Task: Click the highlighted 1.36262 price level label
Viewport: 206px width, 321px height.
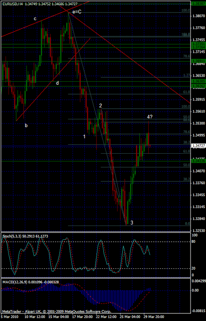Action: [x=198, y=86]
